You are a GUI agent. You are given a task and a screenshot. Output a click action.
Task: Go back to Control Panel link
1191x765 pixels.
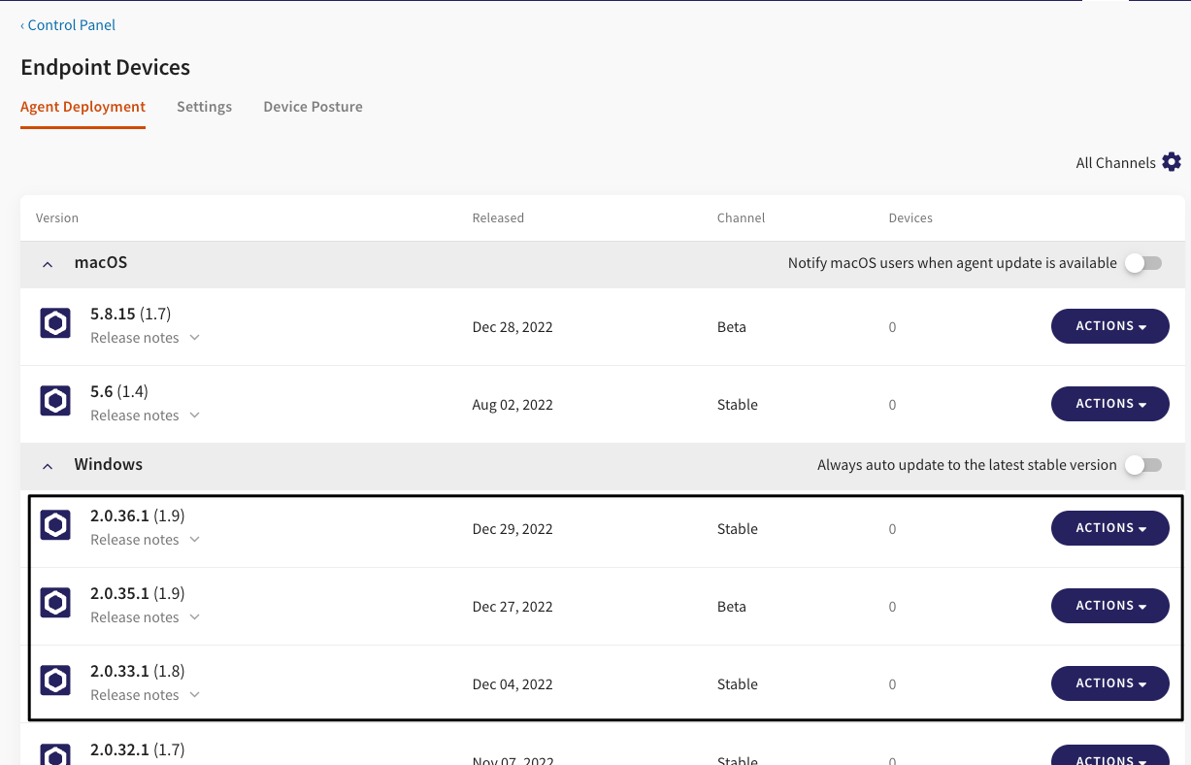tap(68, 25)
